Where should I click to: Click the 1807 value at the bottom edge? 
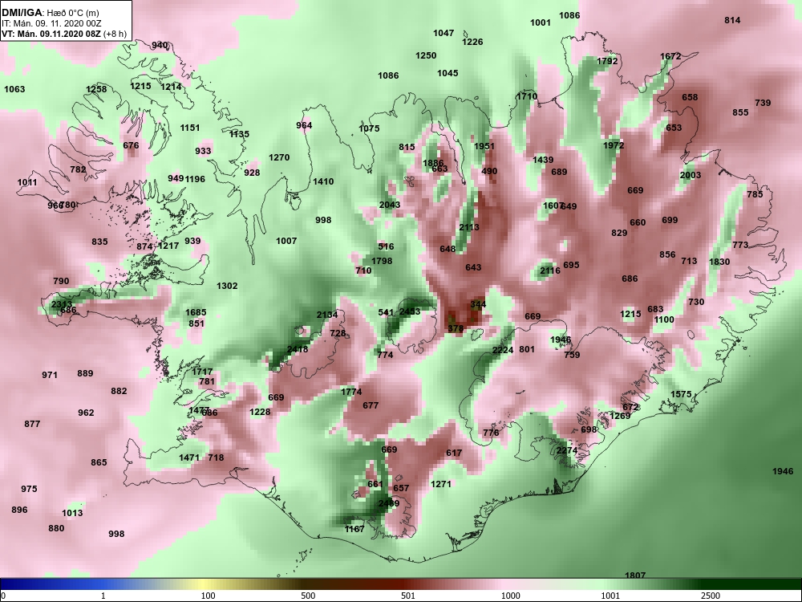click(x=635, y=576)
